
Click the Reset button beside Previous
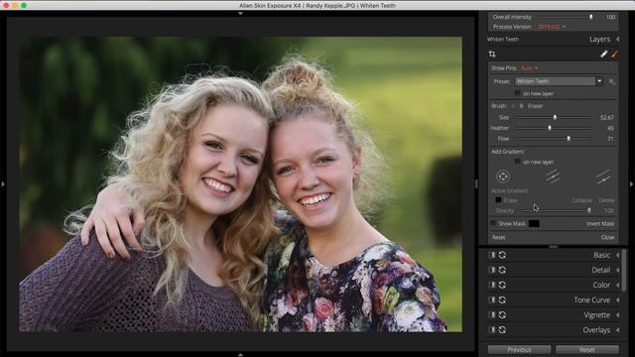(587, 350)
